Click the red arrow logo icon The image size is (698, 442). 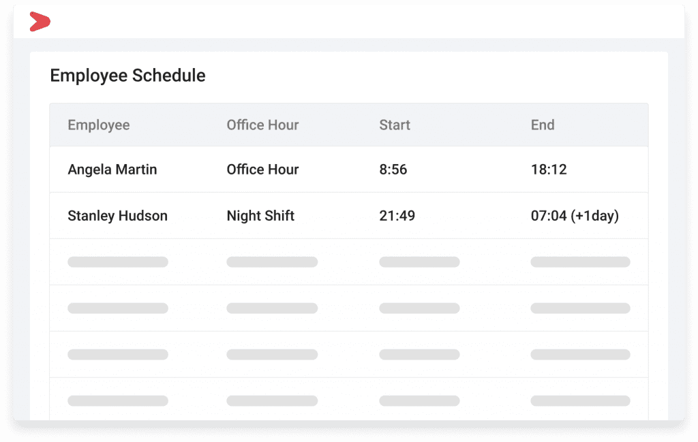pyautogui.click(x=39, y=21)
